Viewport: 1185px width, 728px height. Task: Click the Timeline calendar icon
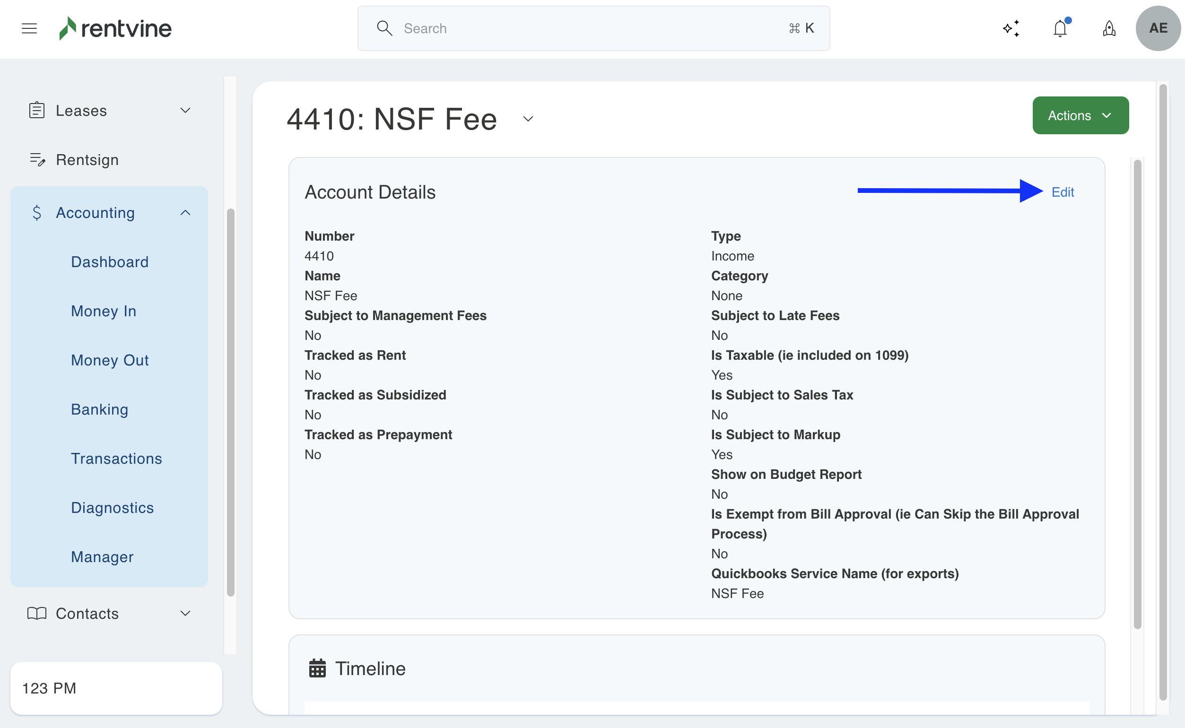(317, 668)
